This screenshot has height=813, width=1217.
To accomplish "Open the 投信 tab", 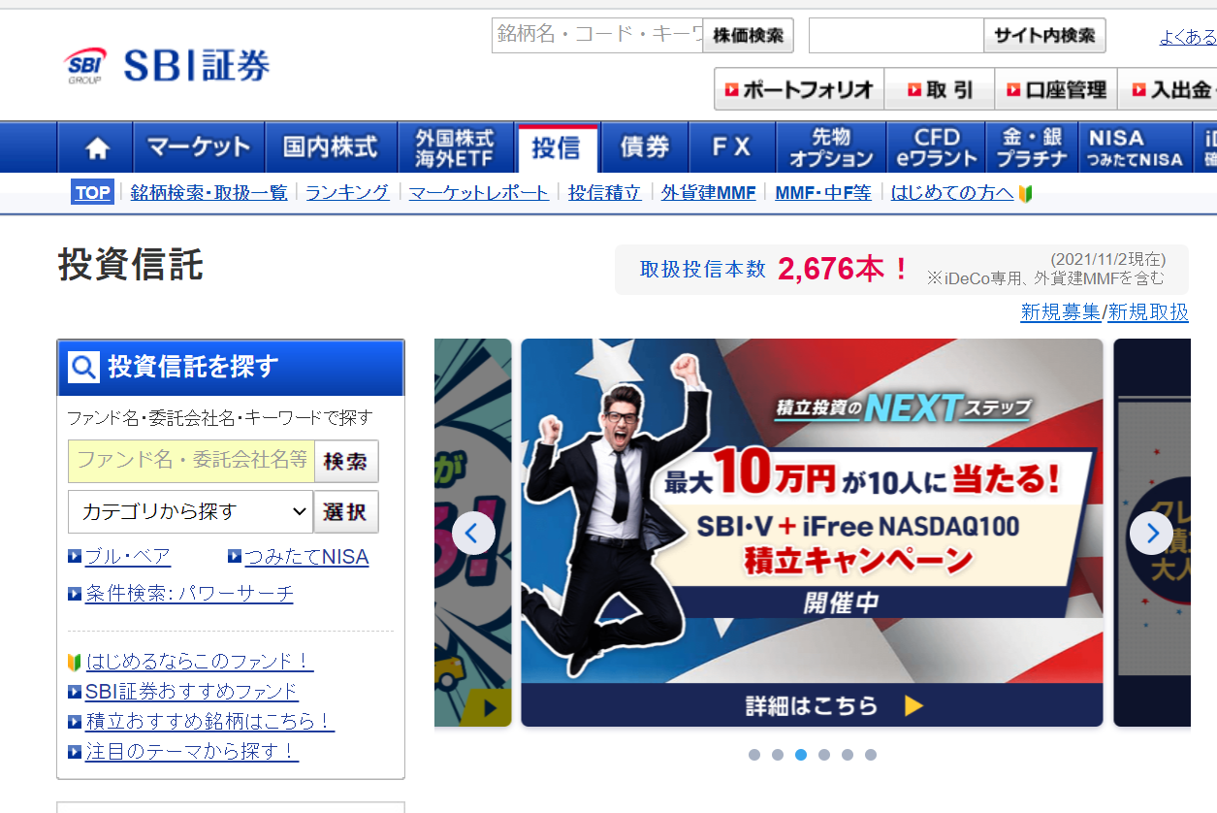I will (x=558, y=147).
